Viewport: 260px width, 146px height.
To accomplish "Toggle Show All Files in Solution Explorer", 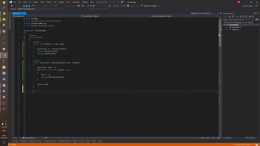I will [x=246, y=17].
